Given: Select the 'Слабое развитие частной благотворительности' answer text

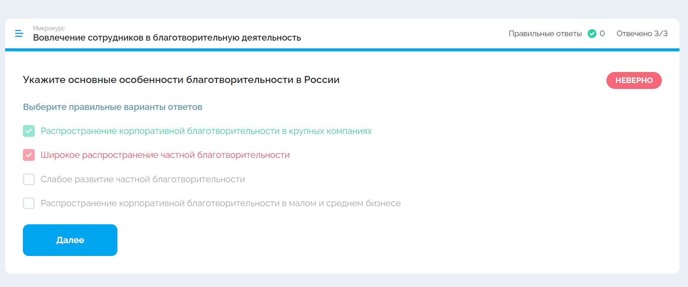Looking at the screenshot, I should [x=143, y=179].
